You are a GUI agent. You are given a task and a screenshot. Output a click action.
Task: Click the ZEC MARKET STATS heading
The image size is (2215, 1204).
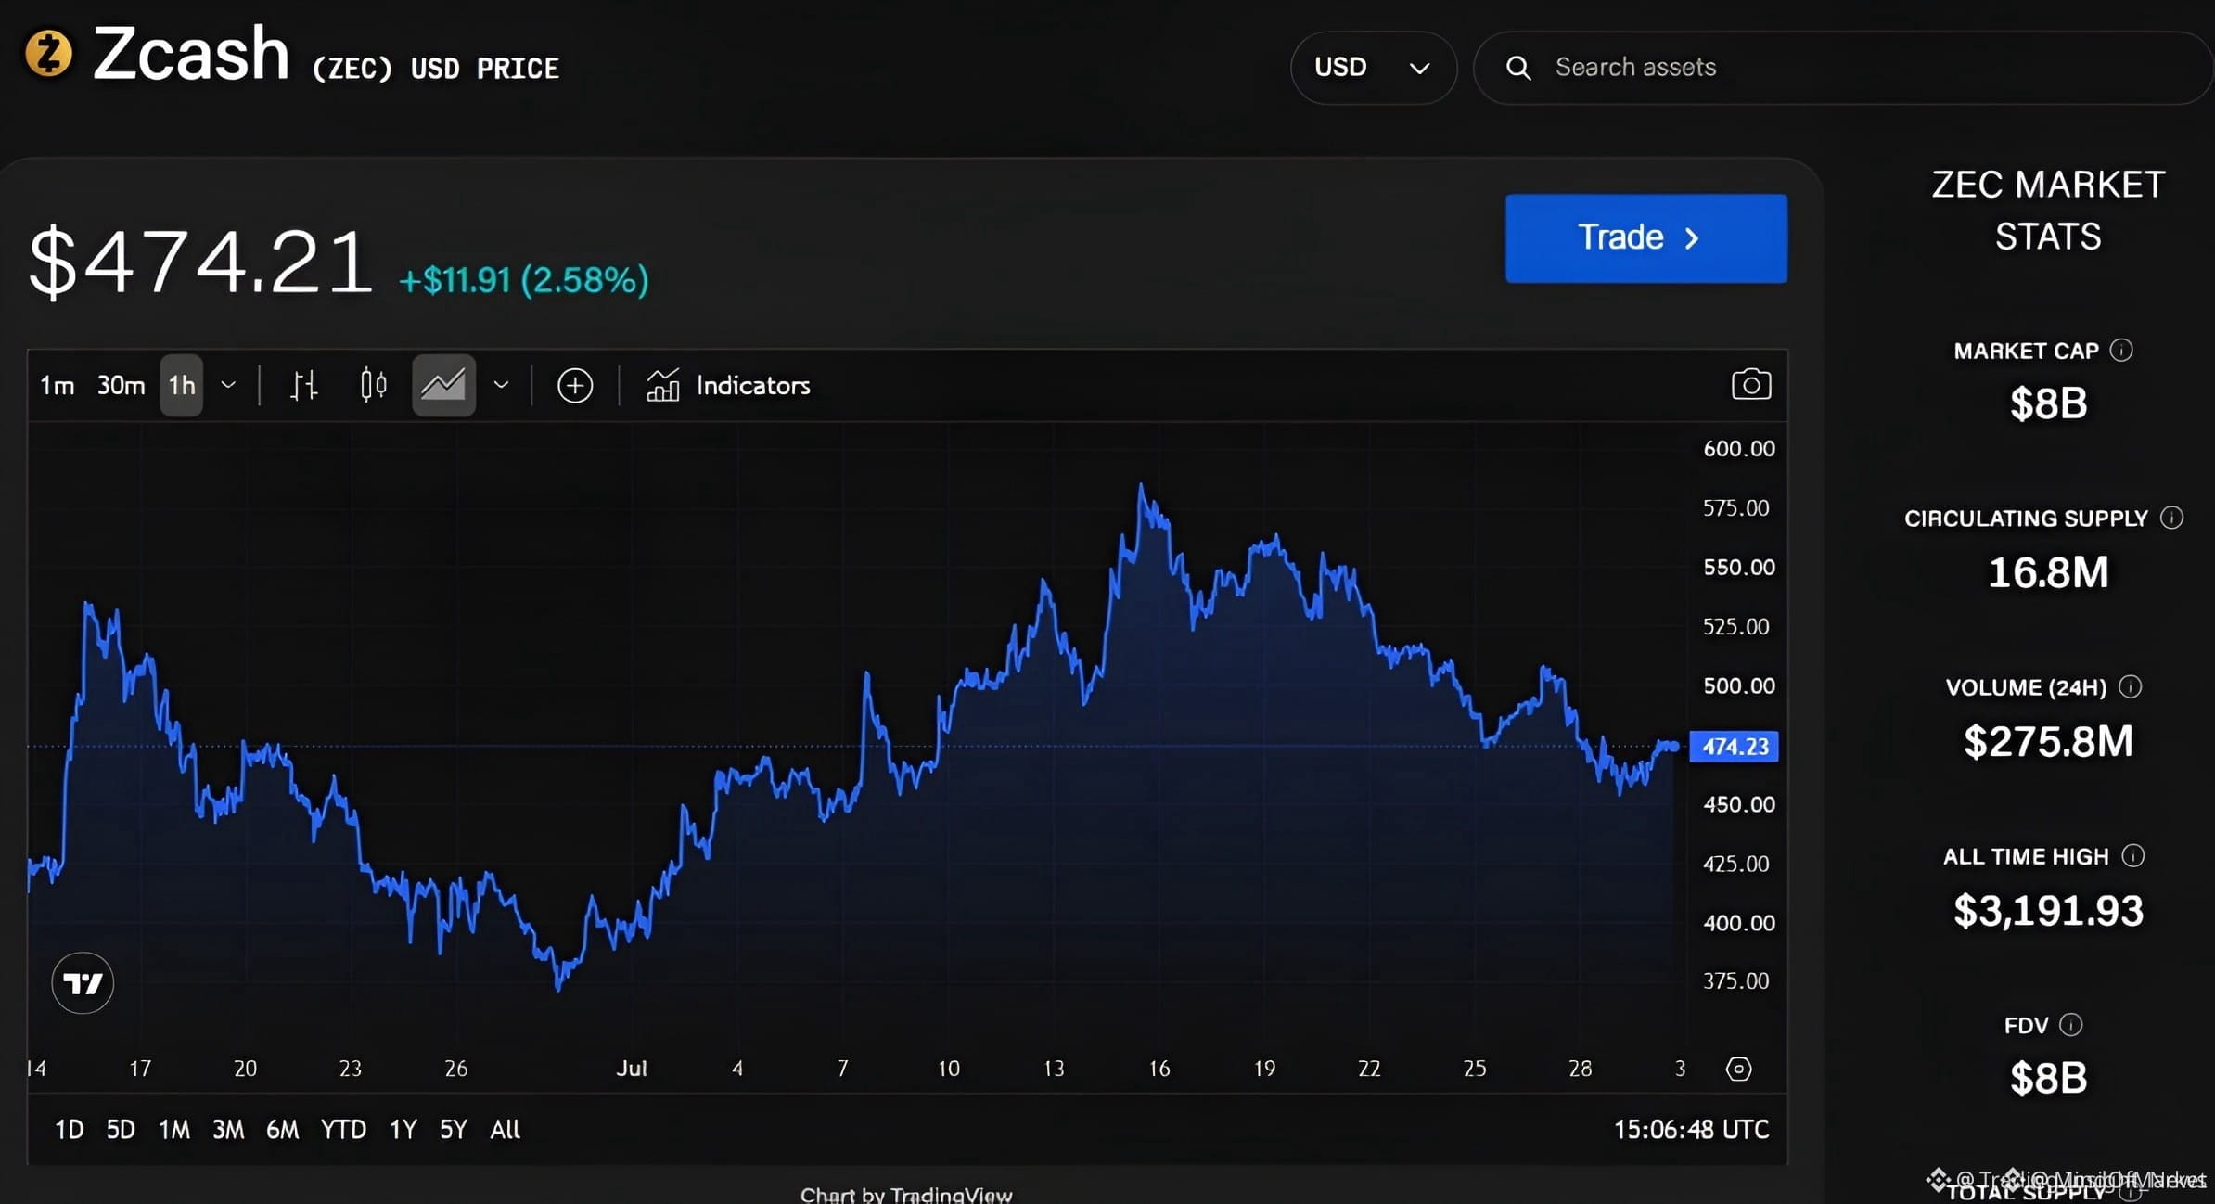(x=2048, y=211)
